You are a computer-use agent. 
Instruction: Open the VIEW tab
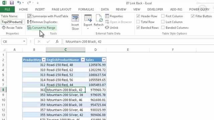point(137,9)
